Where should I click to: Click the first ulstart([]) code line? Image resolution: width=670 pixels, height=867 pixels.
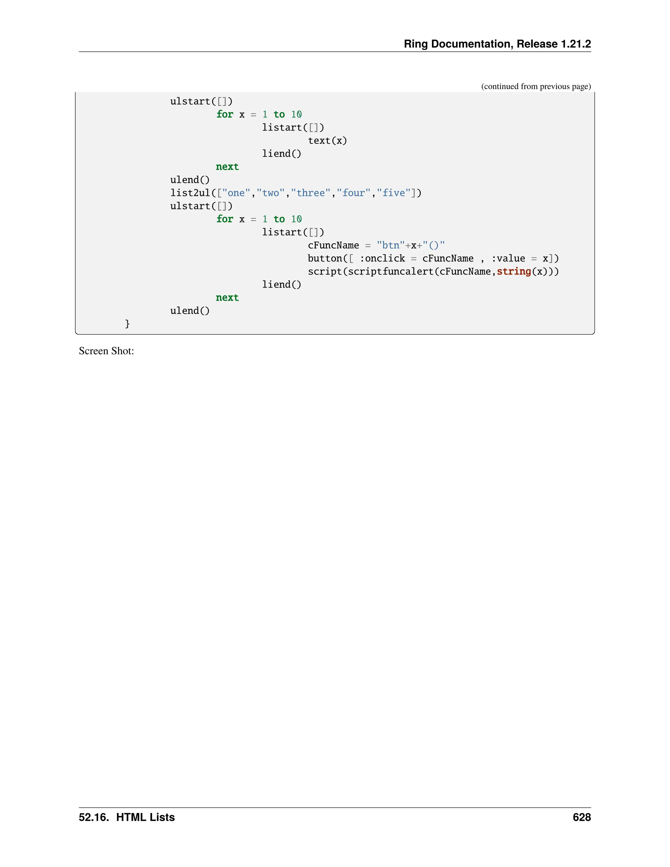point(201,101)
